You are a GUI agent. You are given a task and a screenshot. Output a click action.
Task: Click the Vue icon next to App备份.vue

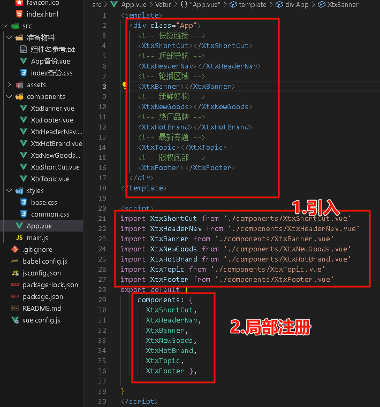click(24, 62)
